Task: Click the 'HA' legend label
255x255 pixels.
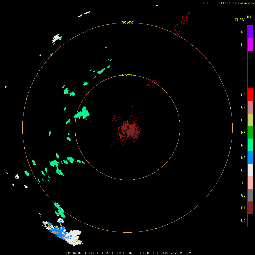Action: (x=243, y=95)
